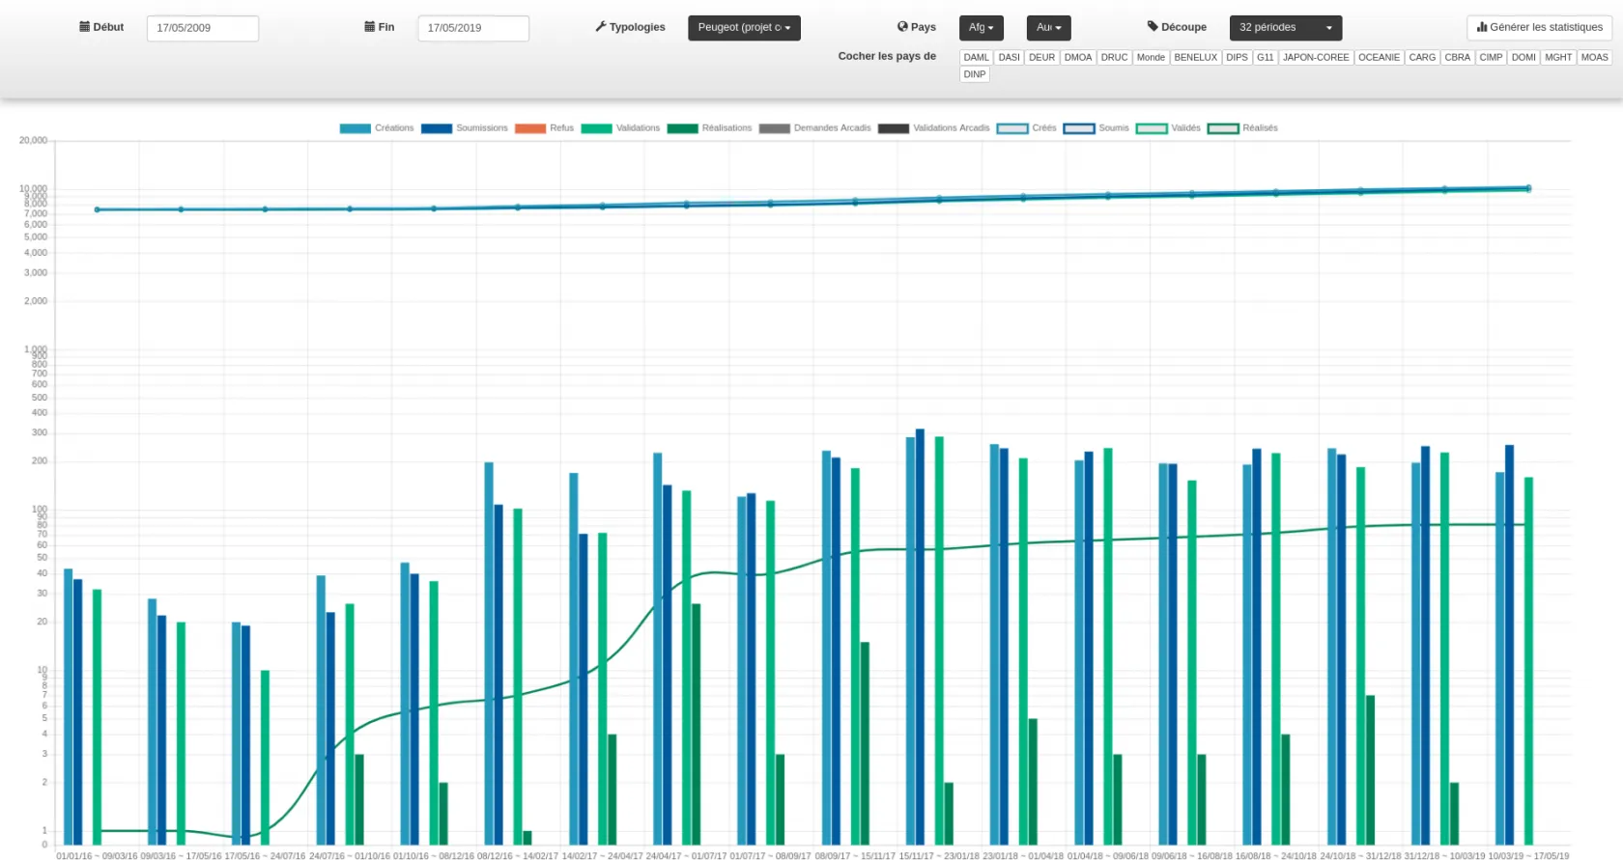The width and height of the screenshot is (1623, 860).
Task: Check countries of the DINP group
Action: click(974, 74)
